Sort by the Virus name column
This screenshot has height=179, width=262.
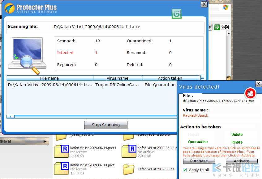click(118, 78)
